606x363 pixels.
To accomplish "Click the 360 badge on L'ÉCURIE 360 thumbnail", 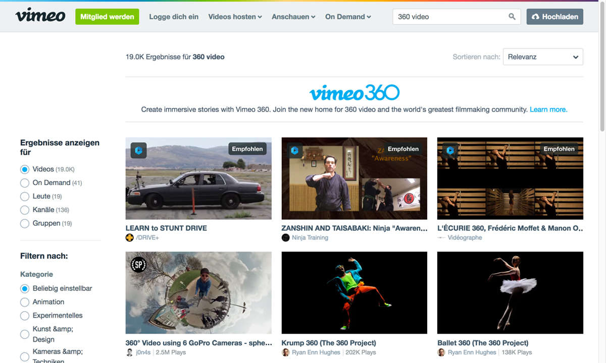I will pyautogui.click(x=450, y=150).
